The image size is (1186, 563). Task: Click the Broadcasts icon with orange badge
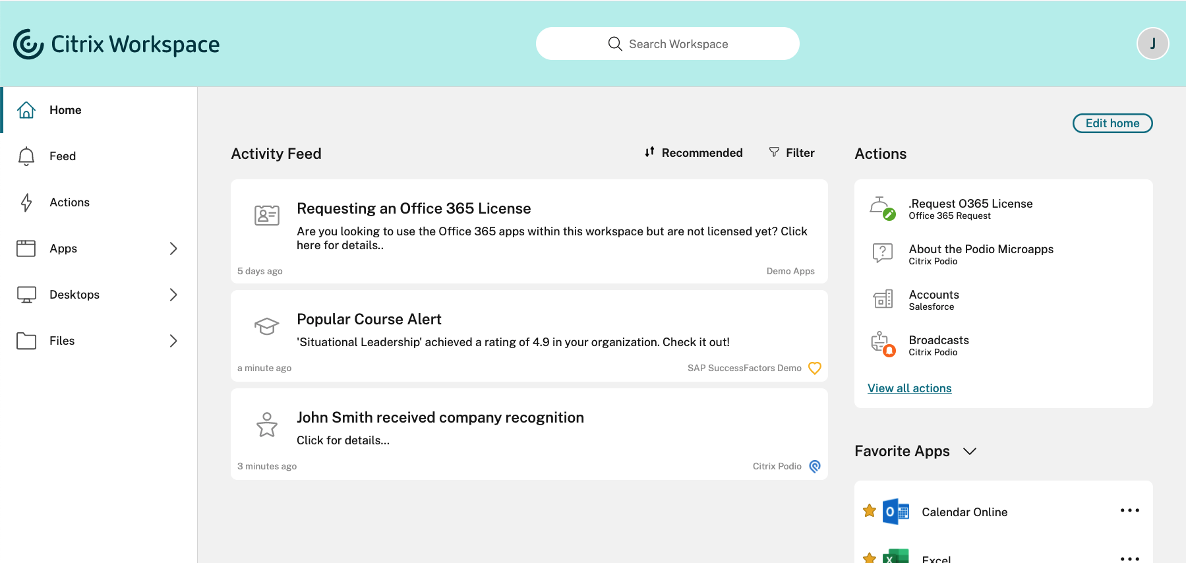(883, 344)
